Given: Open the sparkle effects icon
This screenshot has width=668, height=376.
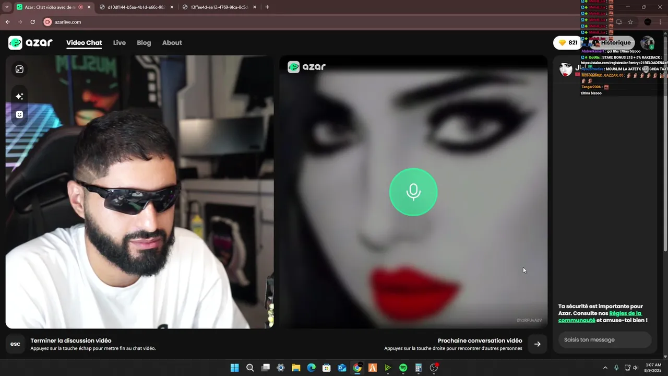Looking at the screenshot, I should coord(19,96).
